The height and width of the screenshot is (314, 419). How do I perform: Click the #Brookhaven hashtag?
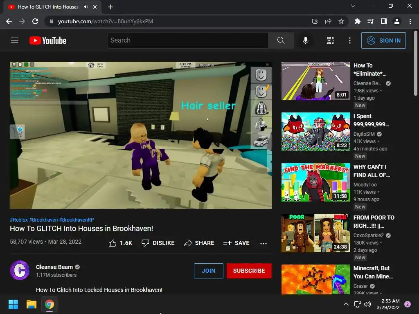[x=43, y=220]
